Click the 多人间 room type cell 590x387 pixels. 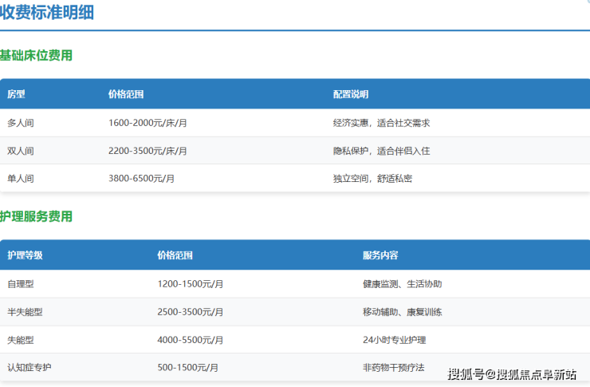pyautogui.click(x=21, y=123)
